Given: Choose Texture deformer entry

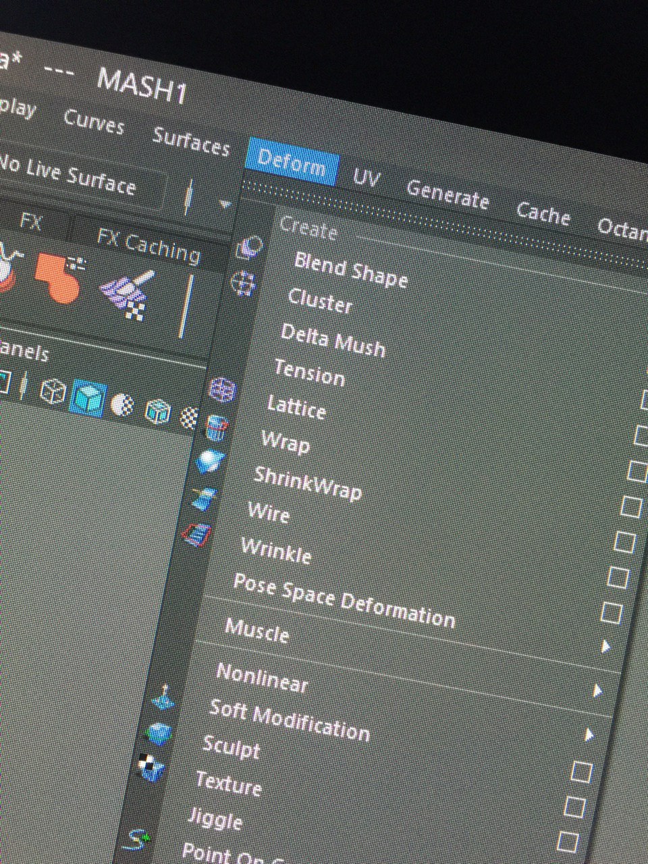Looking at the screenshot, I should click(229, 783).
